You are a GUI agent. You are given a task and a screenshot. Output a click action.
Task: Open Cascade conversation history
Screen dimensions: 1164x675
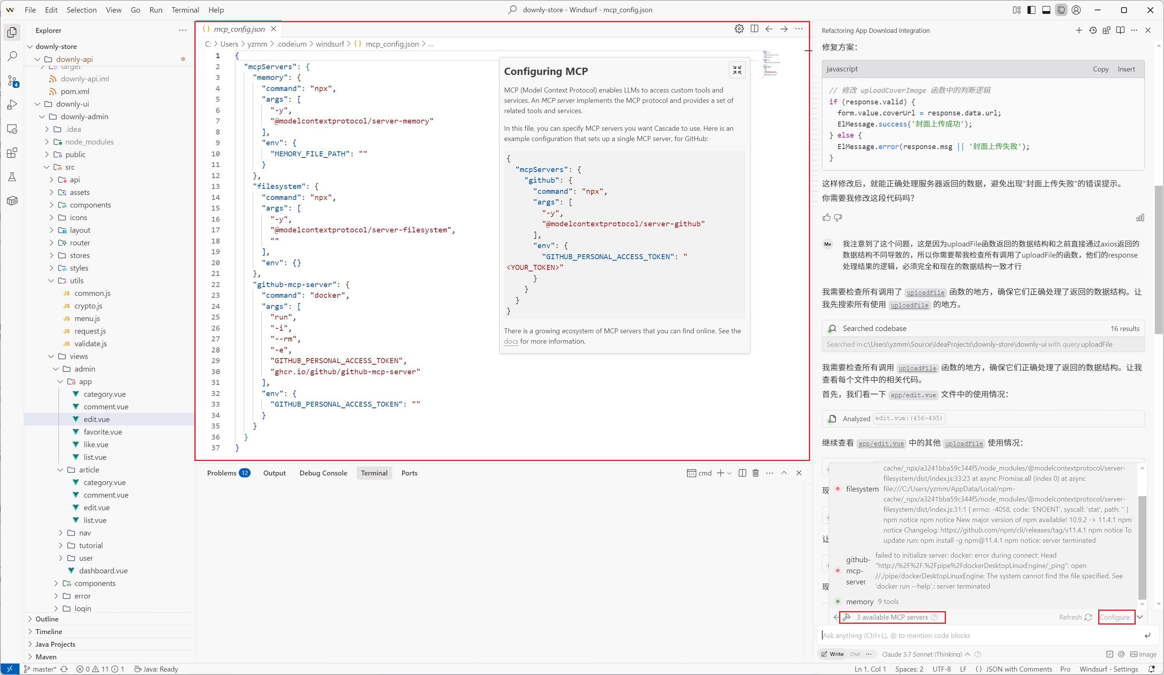[x=1092, y=31]
